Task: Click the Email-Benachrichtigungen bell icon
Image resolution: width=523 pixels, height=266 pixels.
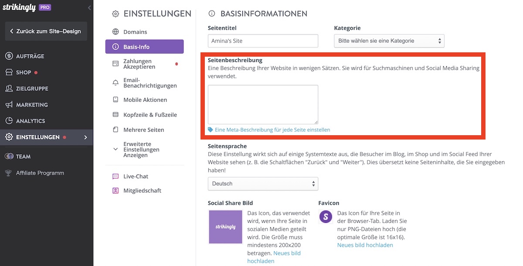Action: pyautogui.click(x=115, y=83)
